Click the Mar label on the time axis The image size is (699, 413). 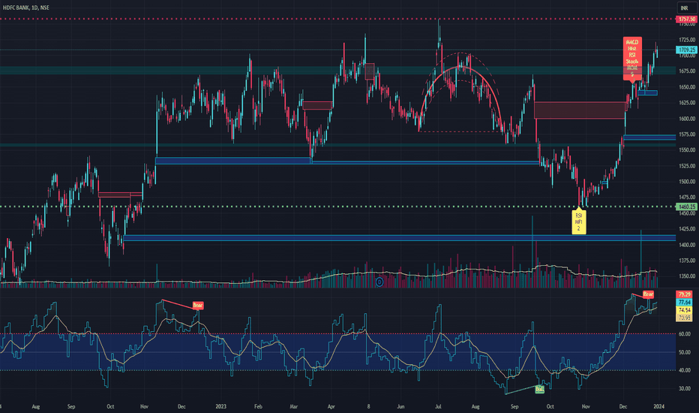pos(293,407)
